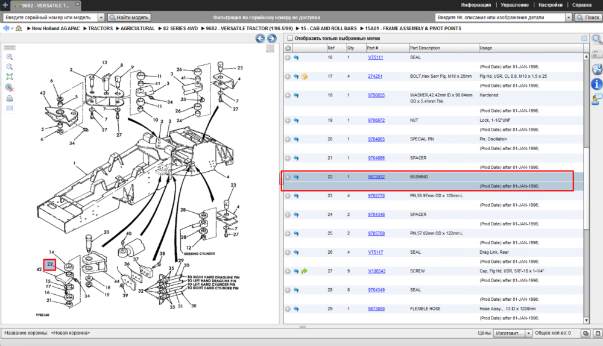Click the Поиск search button
Image resolution: width=603 pixels, height=346 pixels.
588,17
